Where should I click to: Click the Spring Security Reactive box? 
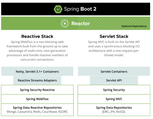click(x=37, y=90)
